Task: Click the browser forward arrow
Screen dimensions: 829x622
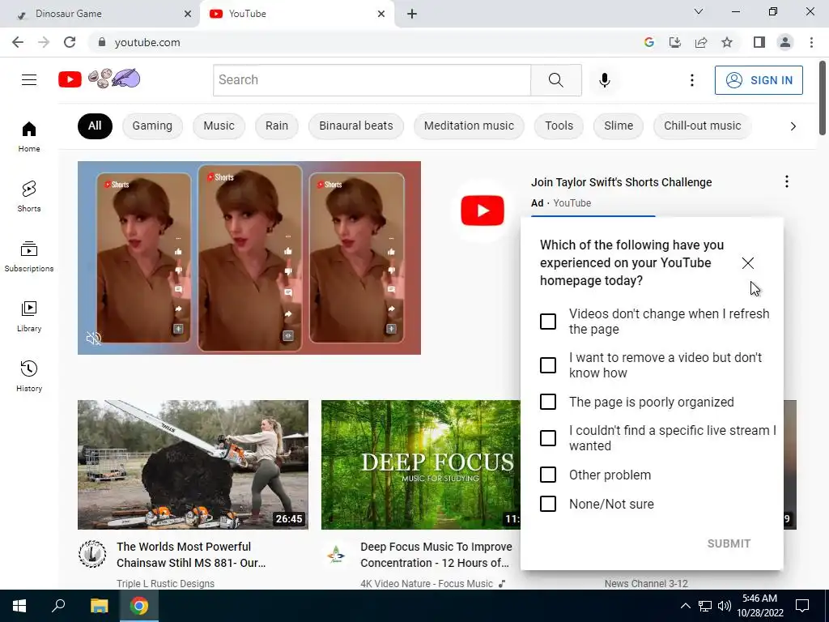Action: (x=44, y=42)
